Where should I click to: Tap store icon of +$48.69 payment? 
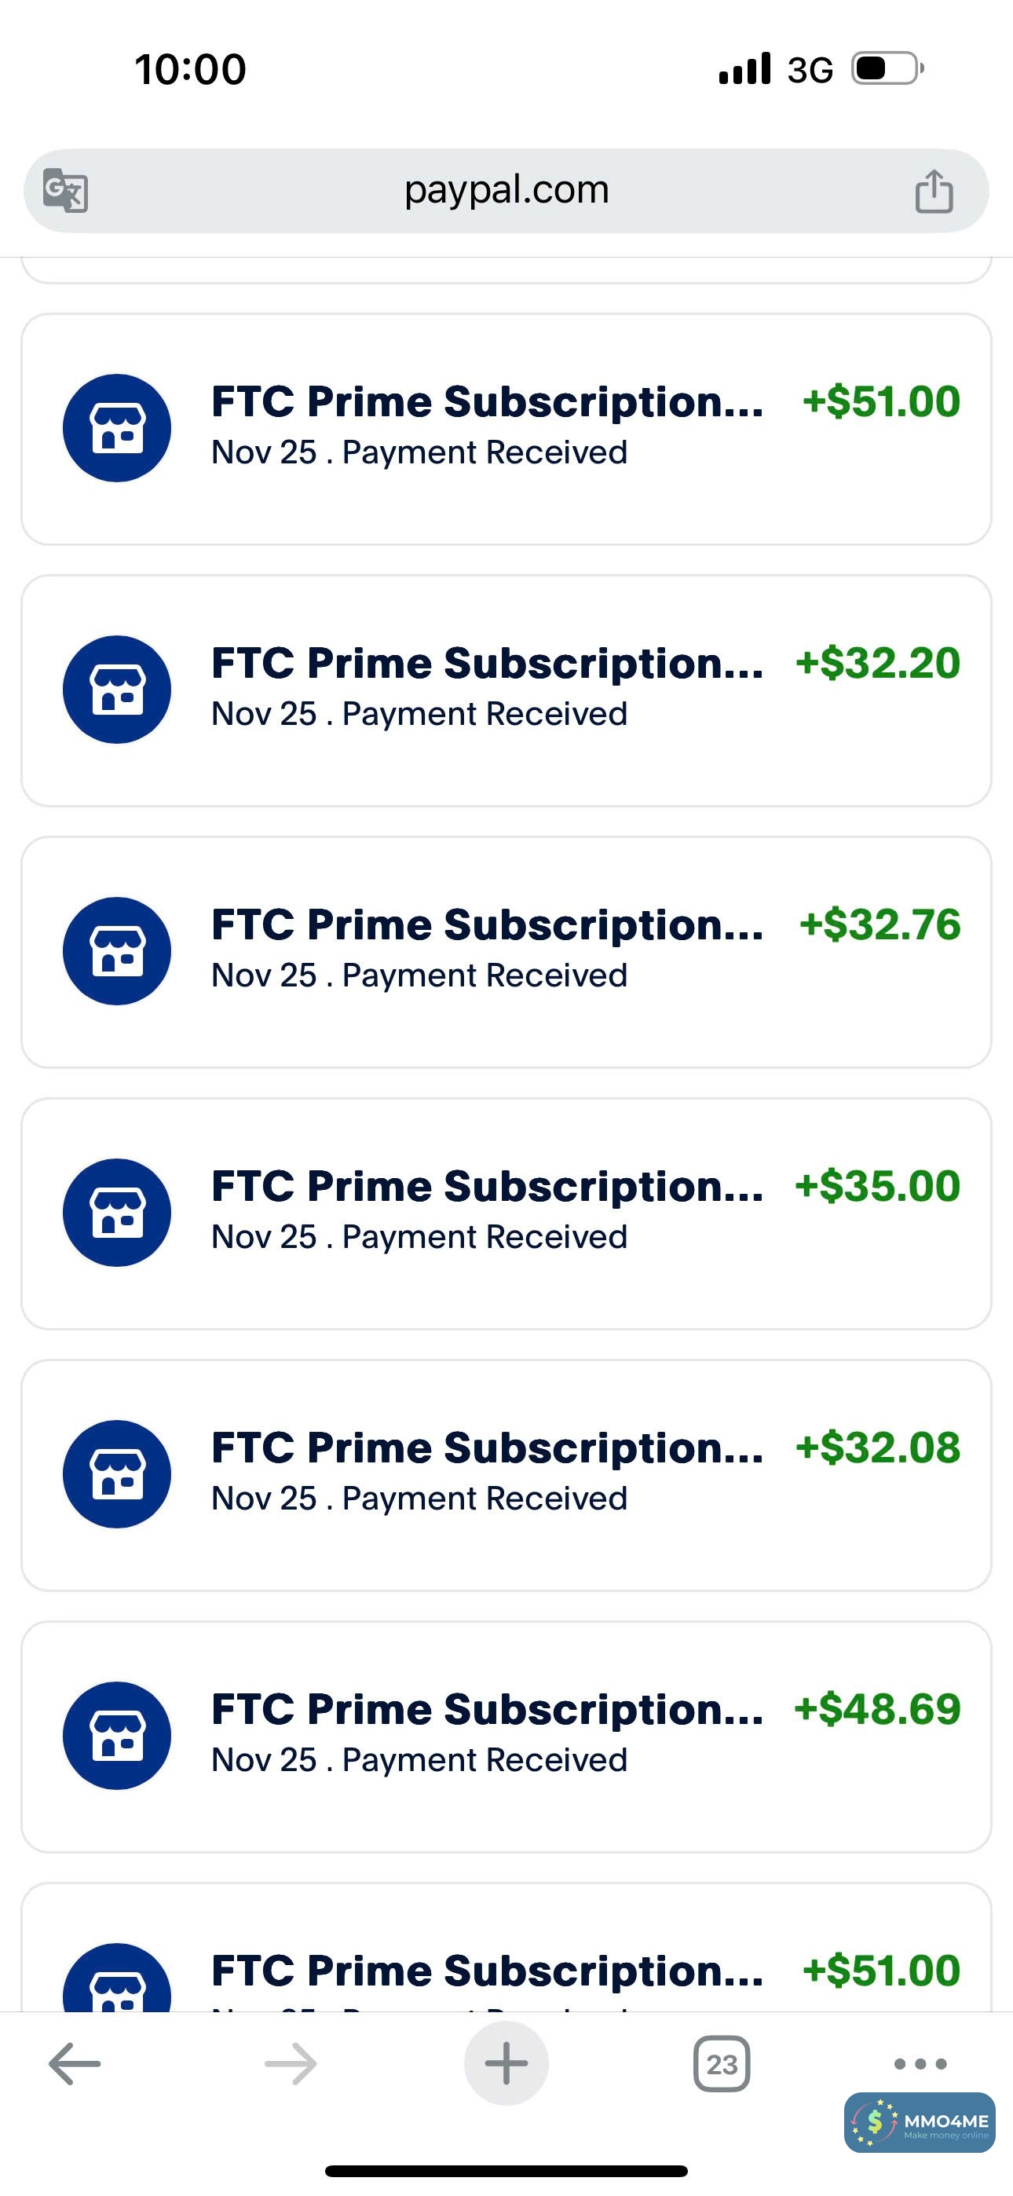[117, 1735]
